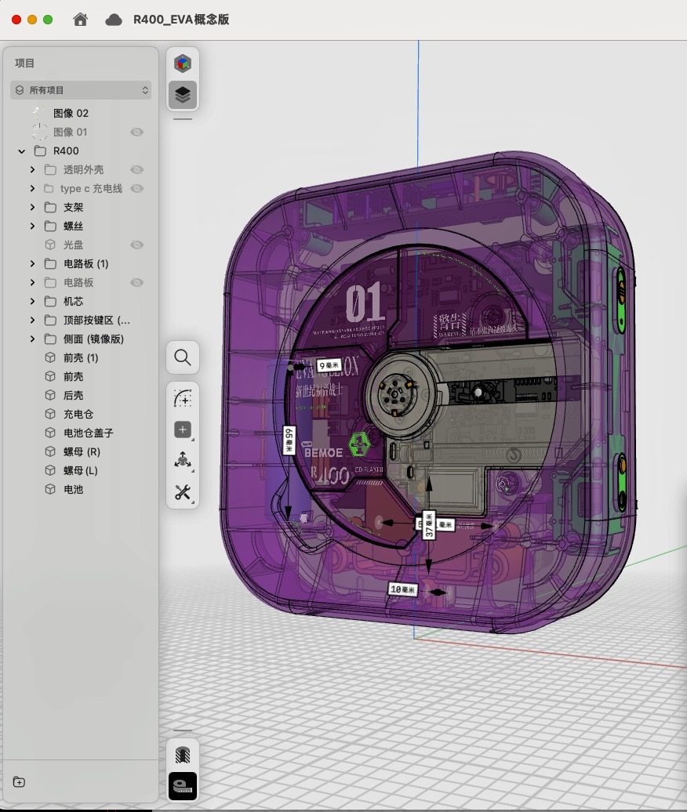Open the 所有项目 filter dropdown
Viewport: 687px width, 812px height.
coord(81,90)
